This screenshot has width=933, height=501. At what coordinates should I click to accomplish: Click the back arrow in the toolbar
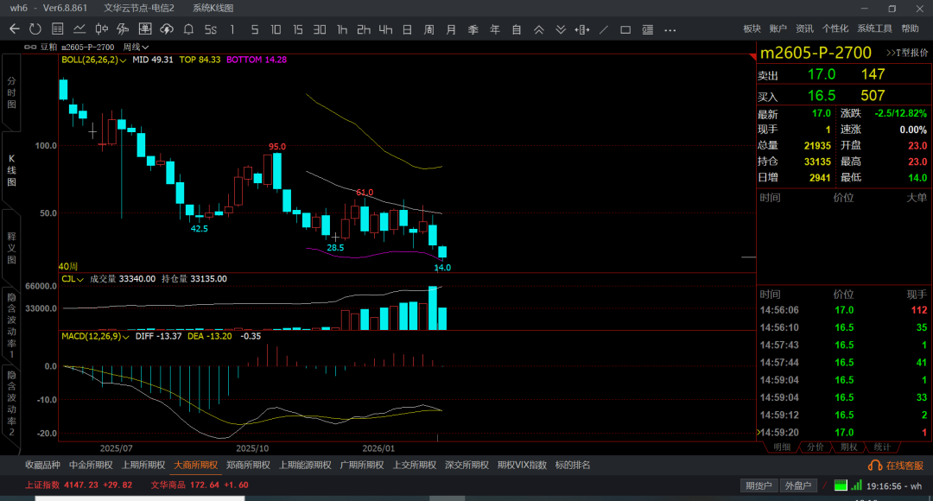14,29
